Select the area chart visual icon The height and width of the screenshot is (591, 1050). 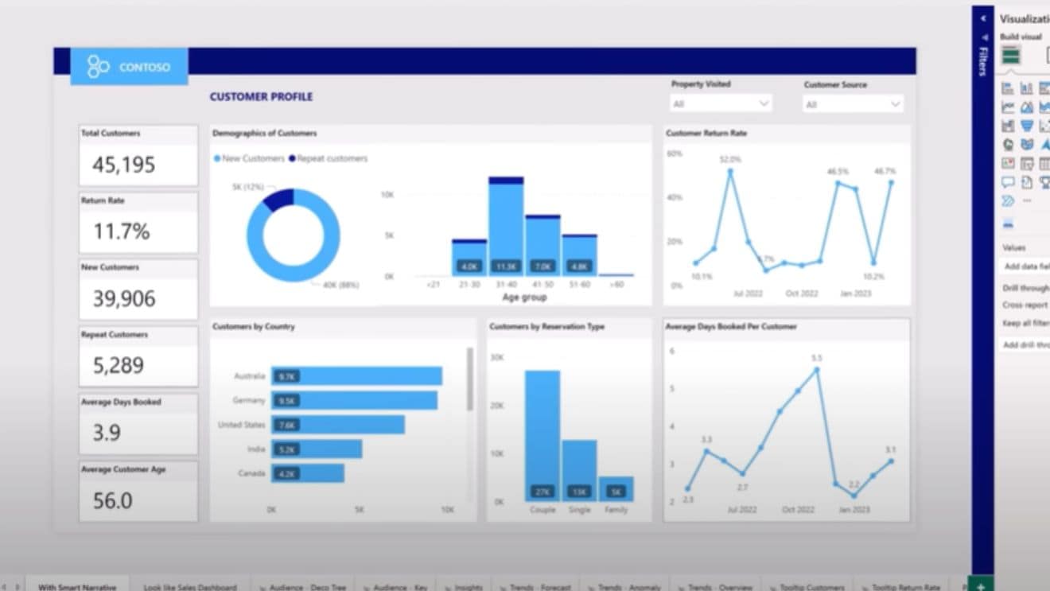click(x=1027, y=107)
